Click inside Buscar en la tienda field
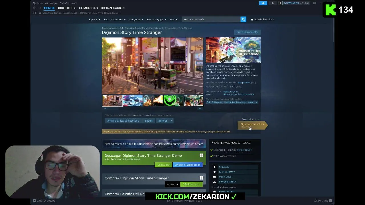365x205 pixels. pos(211,19)
